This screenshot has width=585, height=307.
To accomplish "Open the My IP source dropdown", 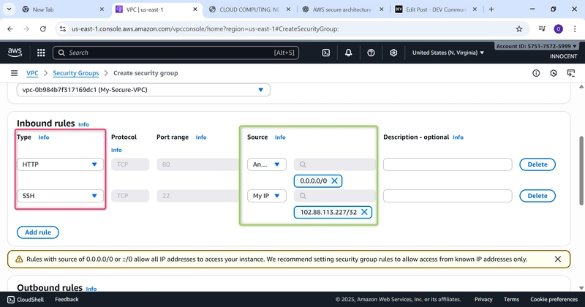I will (x=267, y=196).
